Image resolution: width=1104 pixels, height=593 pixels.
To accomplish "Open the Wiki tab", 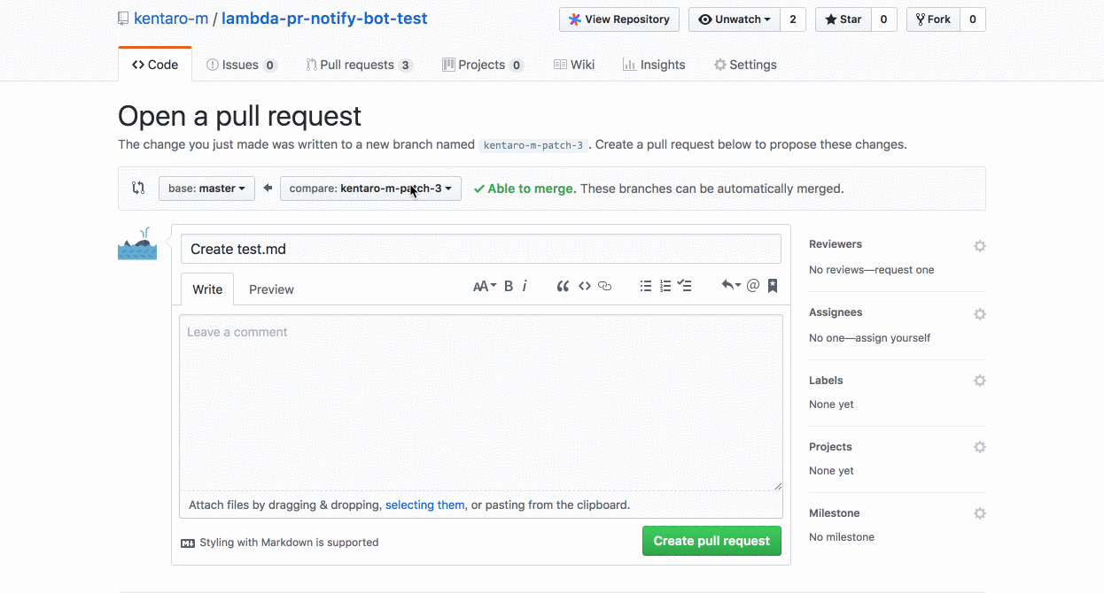I will click(x=574, y=65).
